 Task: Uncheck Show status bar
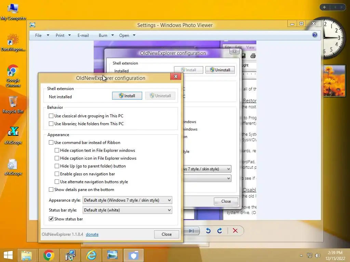[x=51, y=219]
